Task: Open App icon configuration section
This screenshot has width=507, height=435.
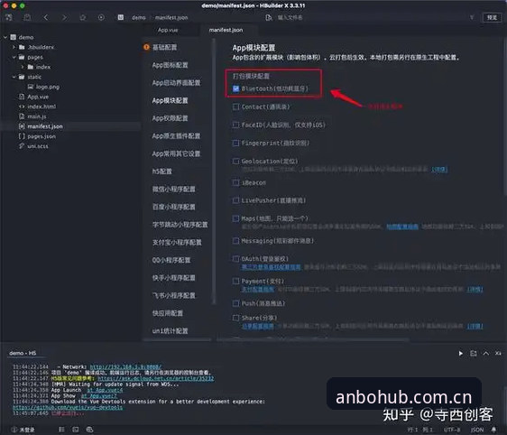Action: point(171,65)
